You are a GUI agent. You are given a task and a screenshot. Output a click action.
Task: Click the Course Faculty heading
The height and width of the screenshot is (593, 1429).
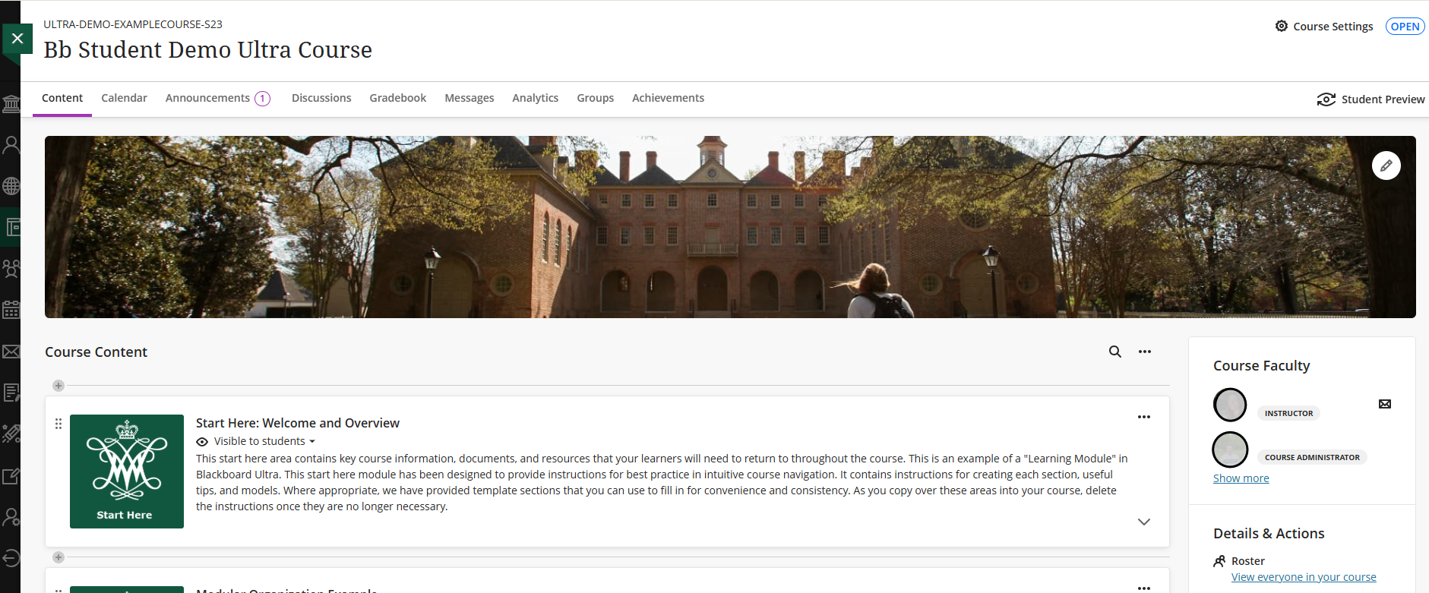click(1262, 366)
